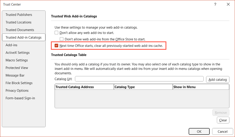Screen dimensions: 235x137
Task: Go to Trusted Documents settings
Action: [x=20, y=30]
